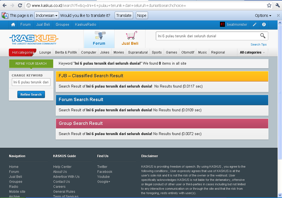Click the page scrollbar down arrow
This screenshot has width=282, height=198.
[280, 195]
